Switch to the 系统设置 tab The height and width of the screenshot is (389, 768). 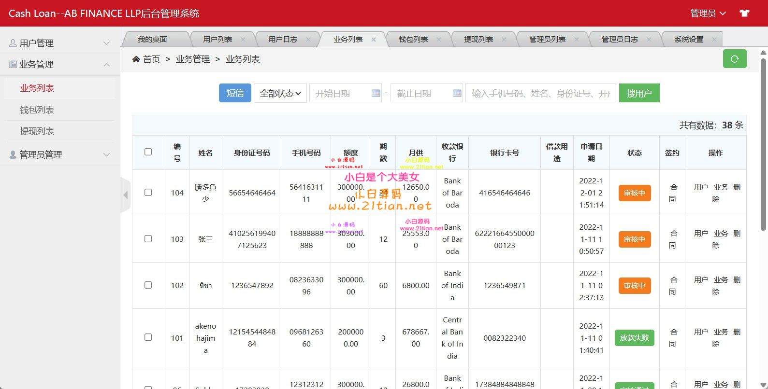pos(689,40)
